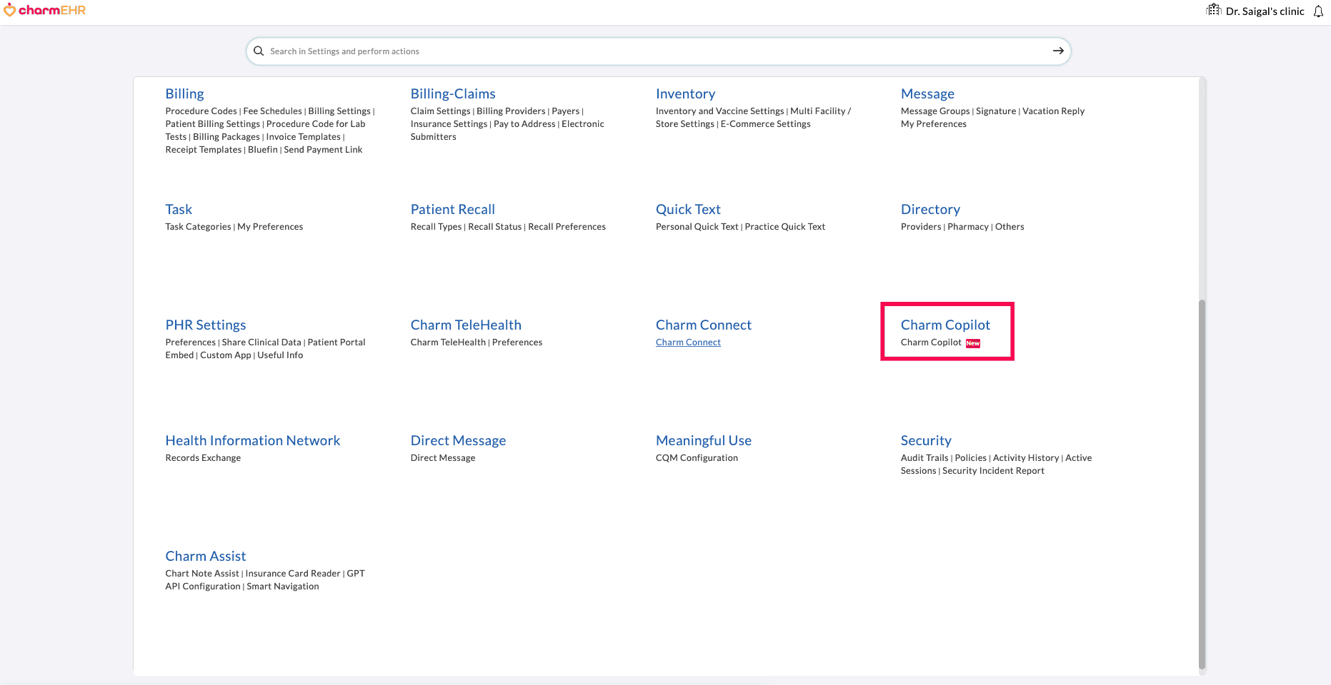This screenshot has height=685, width=1331.
Task: Open Recall Types link
Action: [436, 226]
